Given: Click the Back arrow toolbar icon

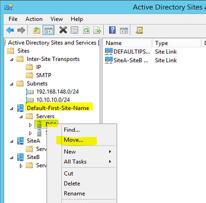Looking at the screenshot, I should pos(10,30).
